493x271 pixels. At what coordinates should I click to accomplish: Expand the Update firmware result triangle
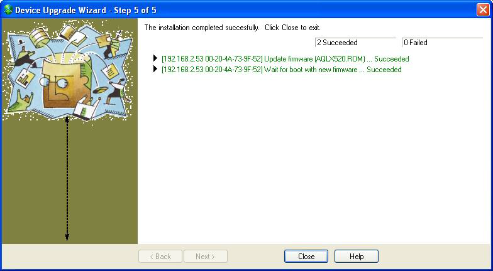(x=155, y=58)
